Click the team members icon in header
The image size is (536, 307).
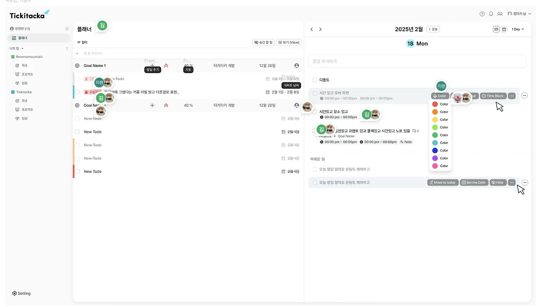coord(500,14)
